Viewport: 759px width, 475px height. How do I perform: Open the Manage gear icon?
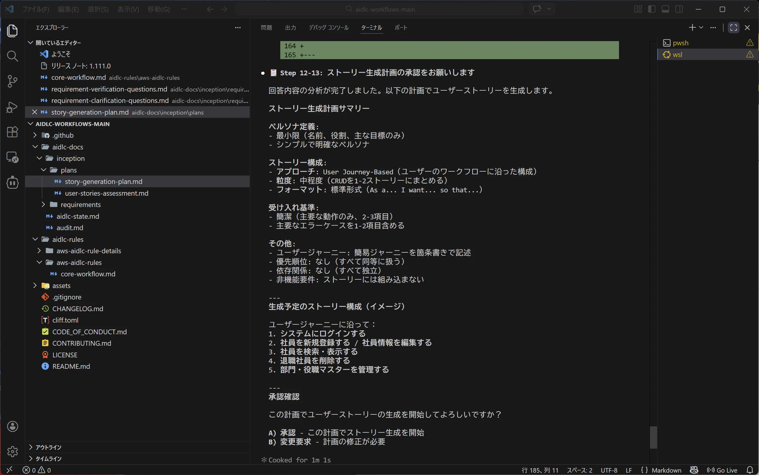[x=12, y=451]
